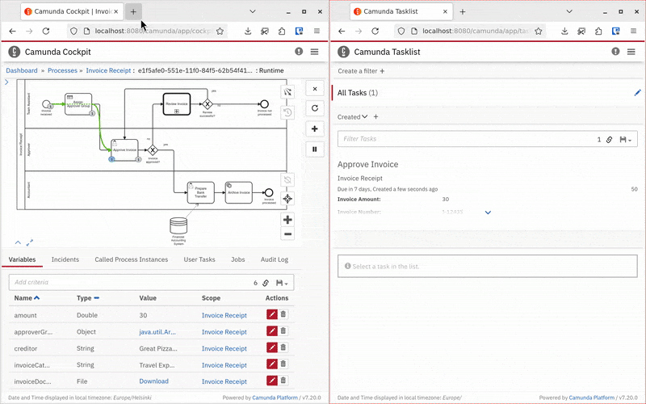Toggle sorting by Type column
The height and width of the screenshot is (404, 646).
pos(96,297)
